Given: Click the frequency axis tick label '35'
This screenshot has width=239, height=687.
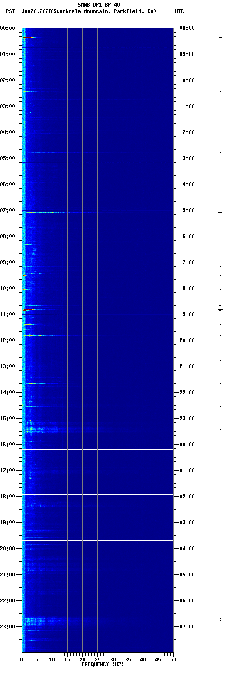Looking at the screenshot, I should tap(128, 660).
